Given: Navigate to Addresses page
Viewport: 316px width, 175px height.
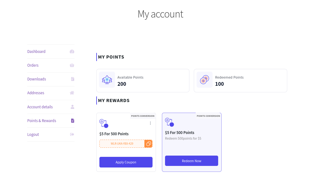Looking at the screenshot, I should pyautogui.click(x=36, y=93).
